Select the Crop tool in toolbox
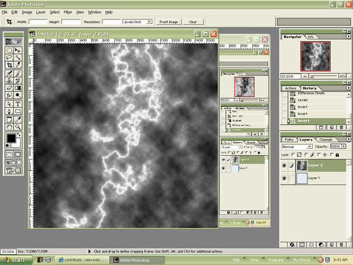353x265 pixels. tap(10, 66)
